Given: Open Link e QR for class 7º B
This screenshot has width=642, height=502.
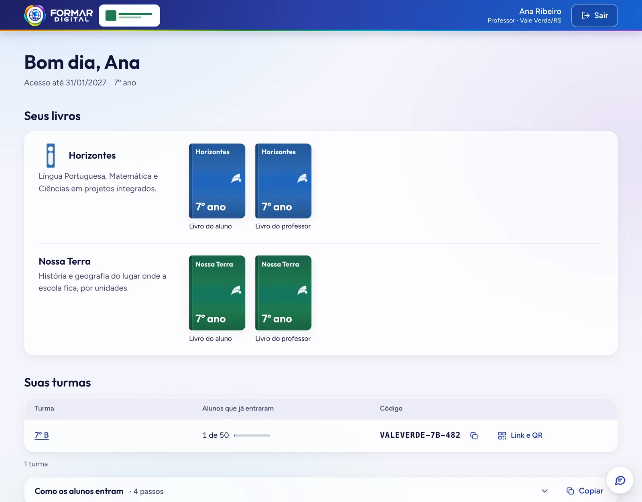Looking at the screenshot, I should tap(520, 435).
